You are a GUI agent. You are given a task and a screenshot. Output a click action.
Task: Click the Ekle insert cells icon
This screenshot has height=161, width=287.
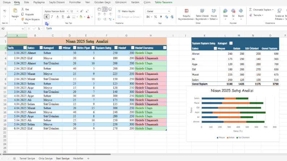(225, 11)
